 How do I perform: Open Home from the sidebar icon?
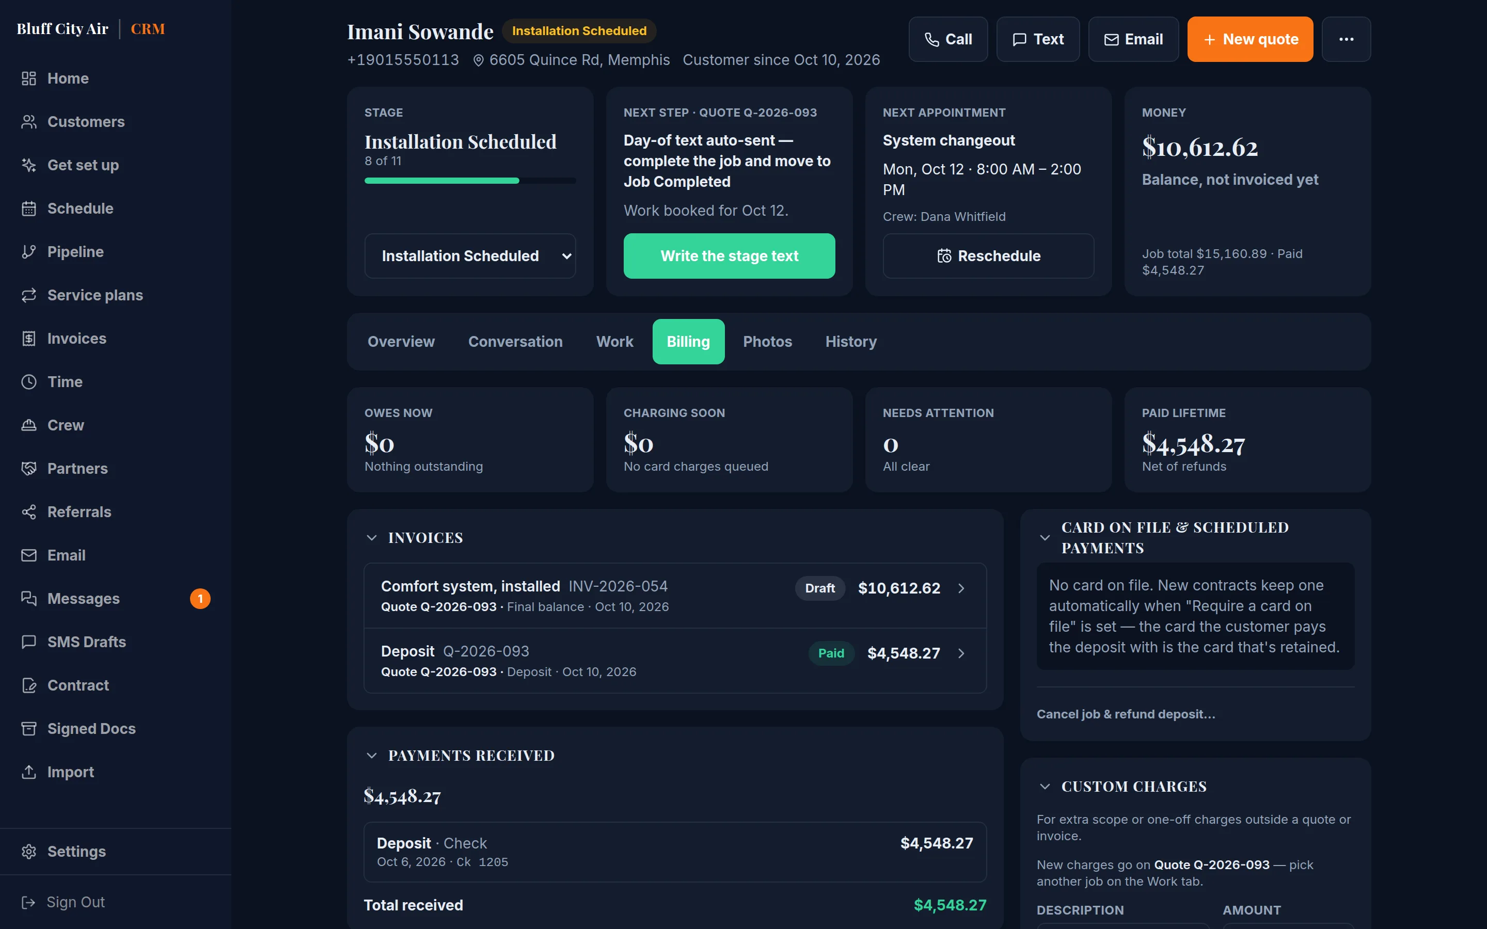[x=29, y=78]
